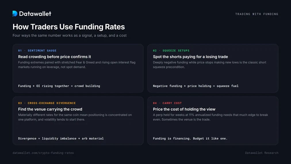Click 'Read crowding before price confirms it' heading
Viewport: 291px width, 164px height.
[55, 57]
